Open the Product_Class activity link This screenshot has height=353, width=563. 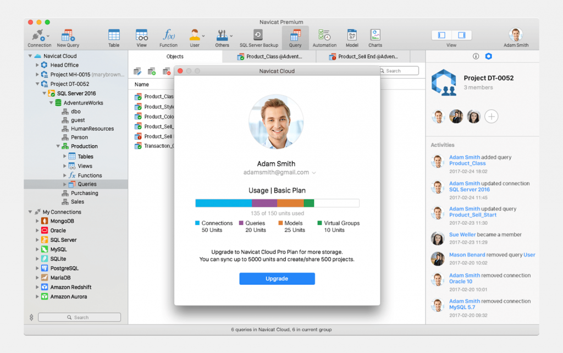[467, 163]
